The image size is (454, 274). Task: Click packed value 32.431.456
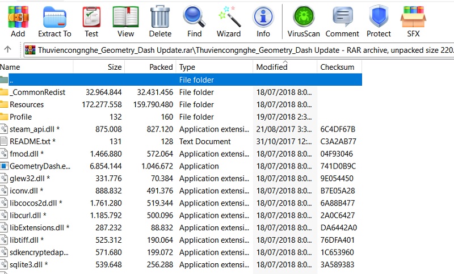155,92
